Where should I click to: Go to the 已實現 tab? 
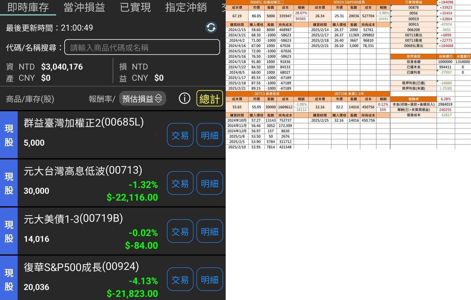(135, 7)
